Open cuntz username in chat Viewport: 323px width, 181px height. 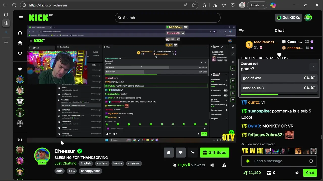[x=253, y=102]
